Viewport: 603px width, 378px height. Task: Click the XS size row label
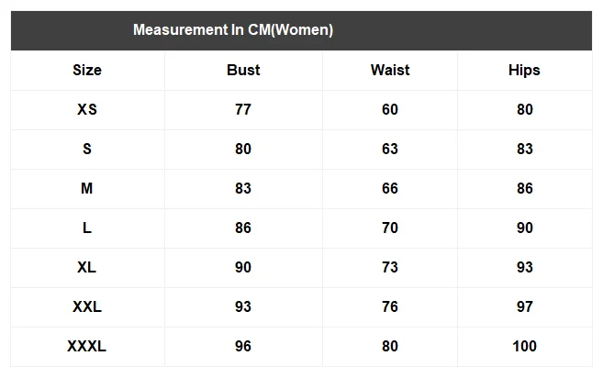(87, 109)
